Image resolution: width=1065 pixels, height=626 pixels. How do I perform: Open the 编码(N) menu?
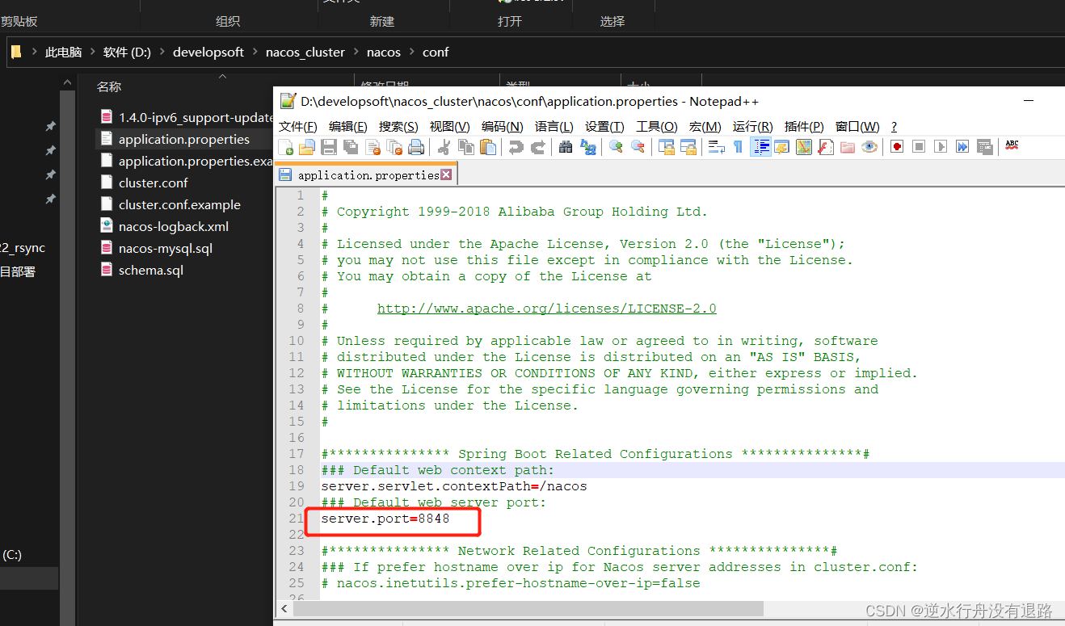[503, 127]
